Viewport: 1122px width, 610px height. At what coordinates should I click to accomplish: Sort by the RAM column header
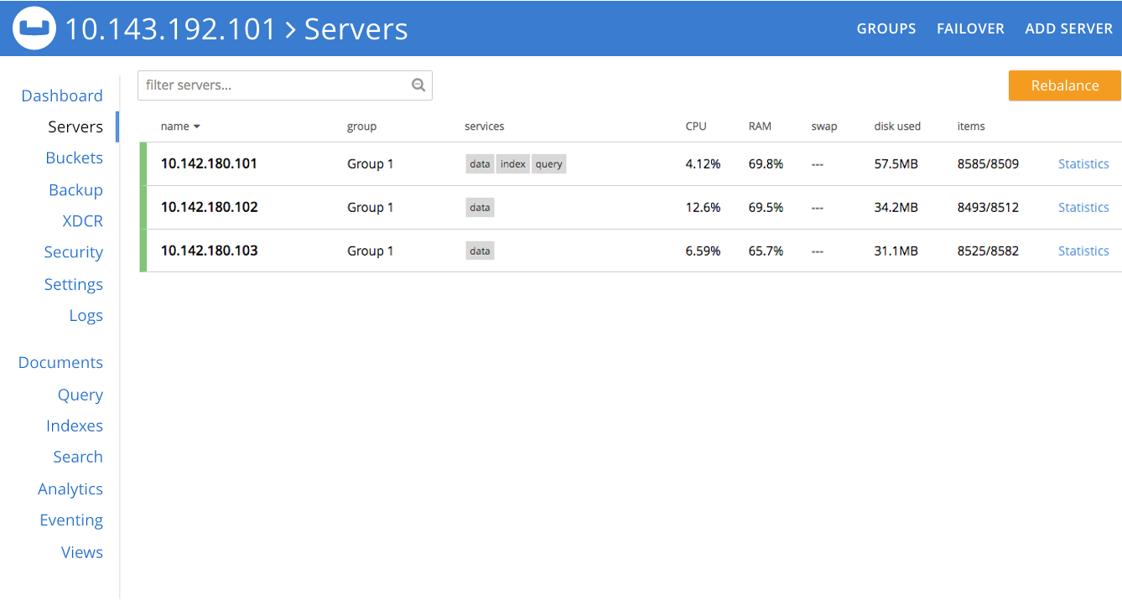click(x=760, y=126)
